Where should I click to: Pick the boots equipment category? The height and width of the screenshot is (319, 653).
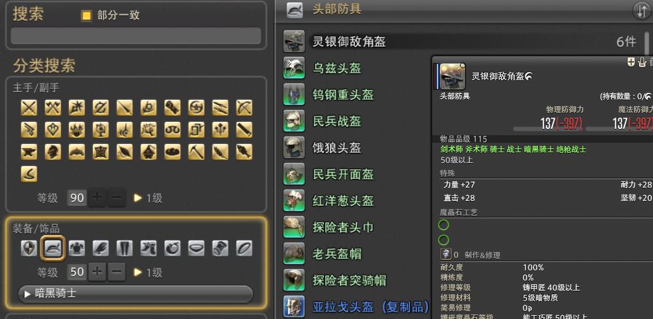pyautogui.click(x=148, y=248)
